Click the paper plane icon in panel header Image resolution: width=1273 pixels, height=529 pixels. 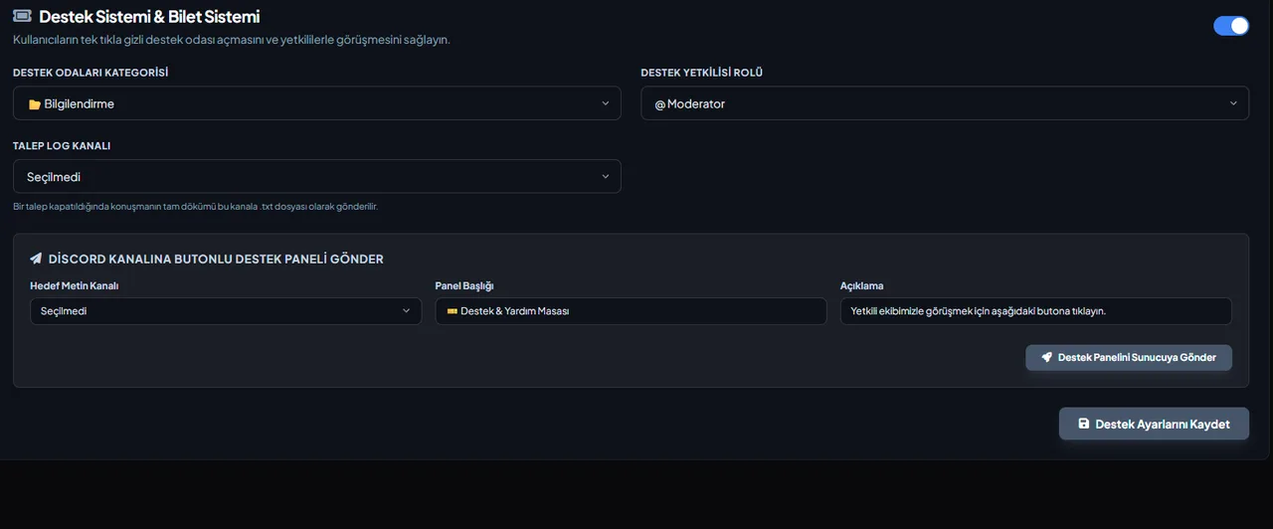tap(36, 259)
